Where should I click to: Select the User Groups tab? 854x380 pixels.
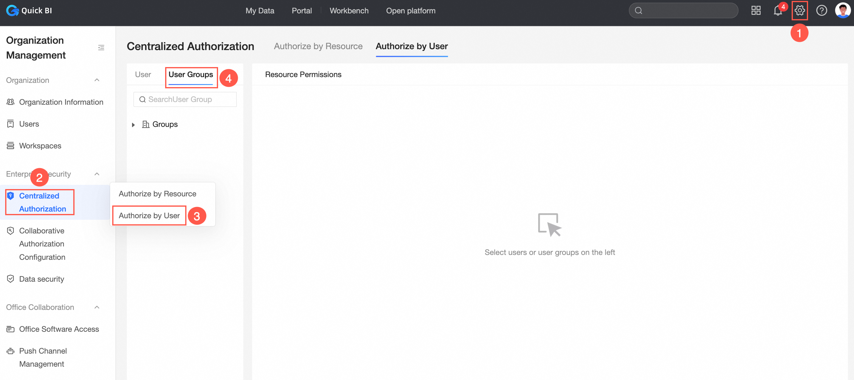(191, 74)
